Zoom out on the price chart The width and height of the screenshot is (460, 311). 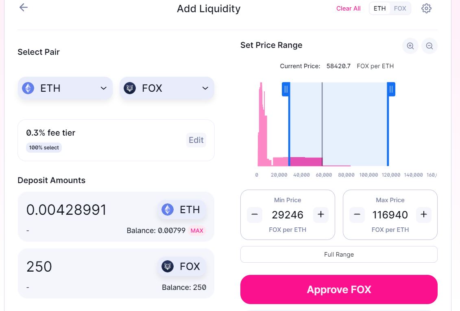[429, 46]
